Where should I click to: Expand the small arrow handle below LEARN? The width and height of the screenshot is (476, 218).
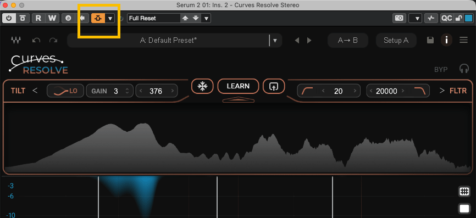239,99
